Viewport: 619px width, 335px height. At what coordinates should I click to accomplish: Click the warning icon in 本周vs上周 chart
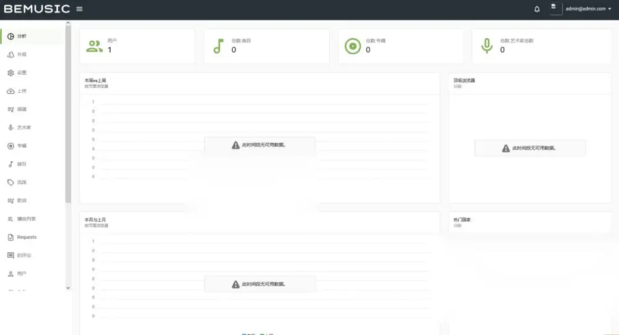coord(236,145)
